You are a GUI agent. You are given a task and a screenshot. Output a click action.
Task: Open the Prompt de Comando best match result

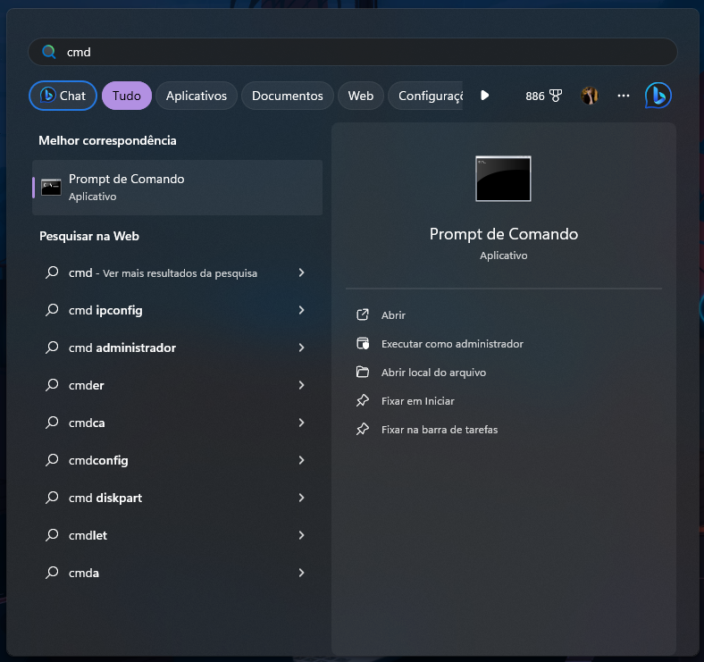coord(177,188)
